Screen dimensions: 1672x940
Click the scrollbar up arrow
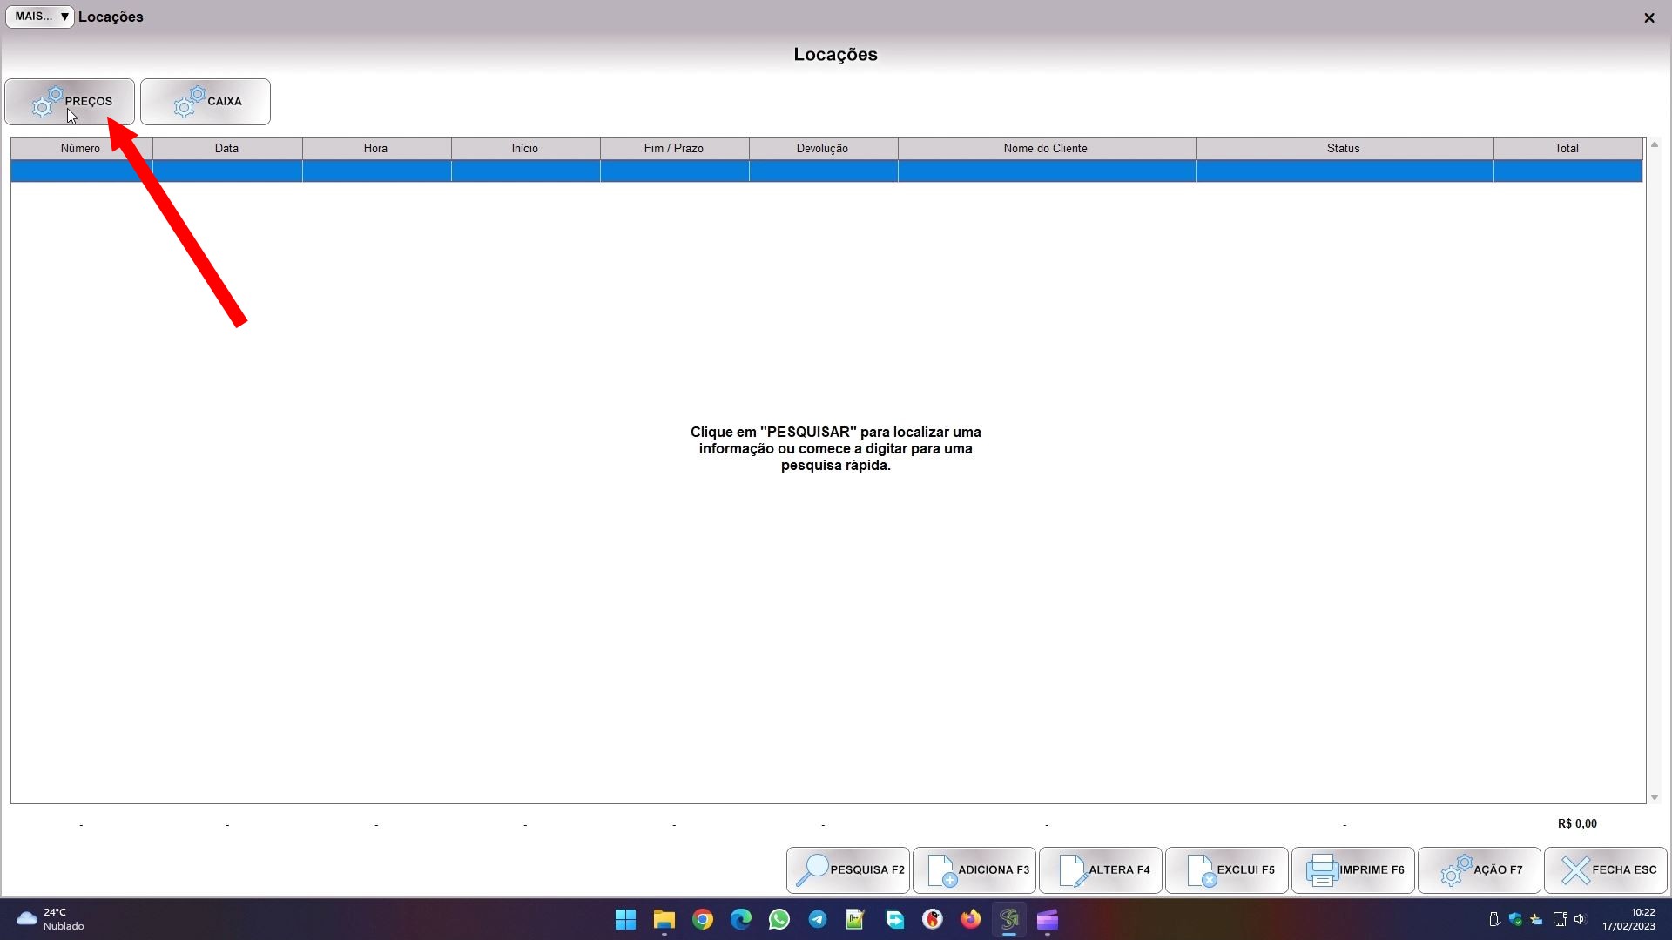[x=1655, y=144]
